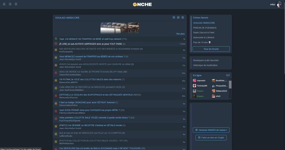Screen dimensions: 285x150
Task: Click the 1 mois timestamp
Action: (x=182, y=44)
